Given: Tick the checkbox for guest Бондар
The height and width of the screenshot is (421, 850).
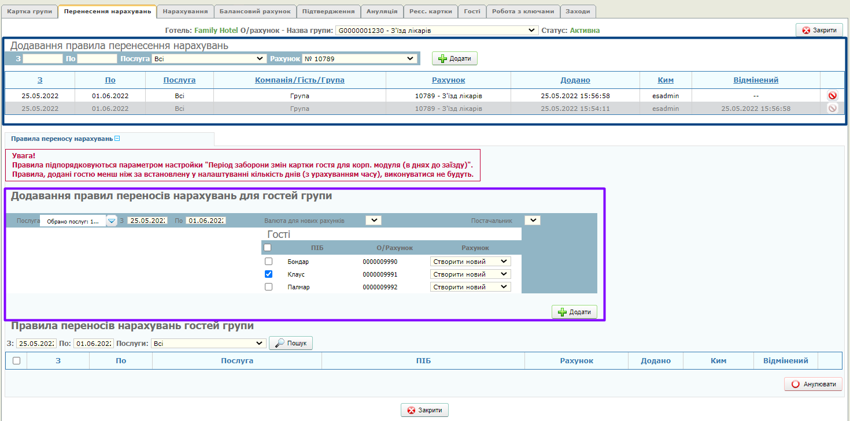Looking at the screenshot, I should (x=268, y=262).
